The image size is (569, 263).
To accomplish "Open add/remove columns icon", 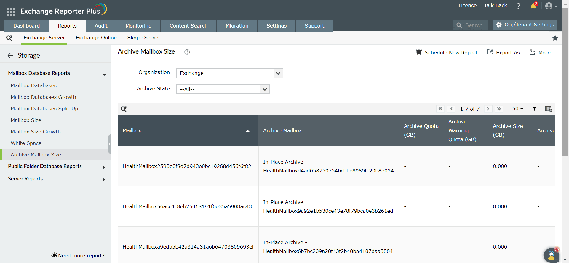I will [x=548, y=109].
